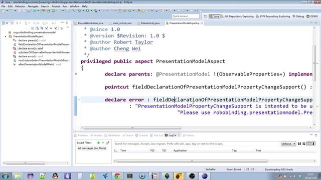Open File Explorer from the taskbar
The image size is (321, 180).
[x=18, y=175]
